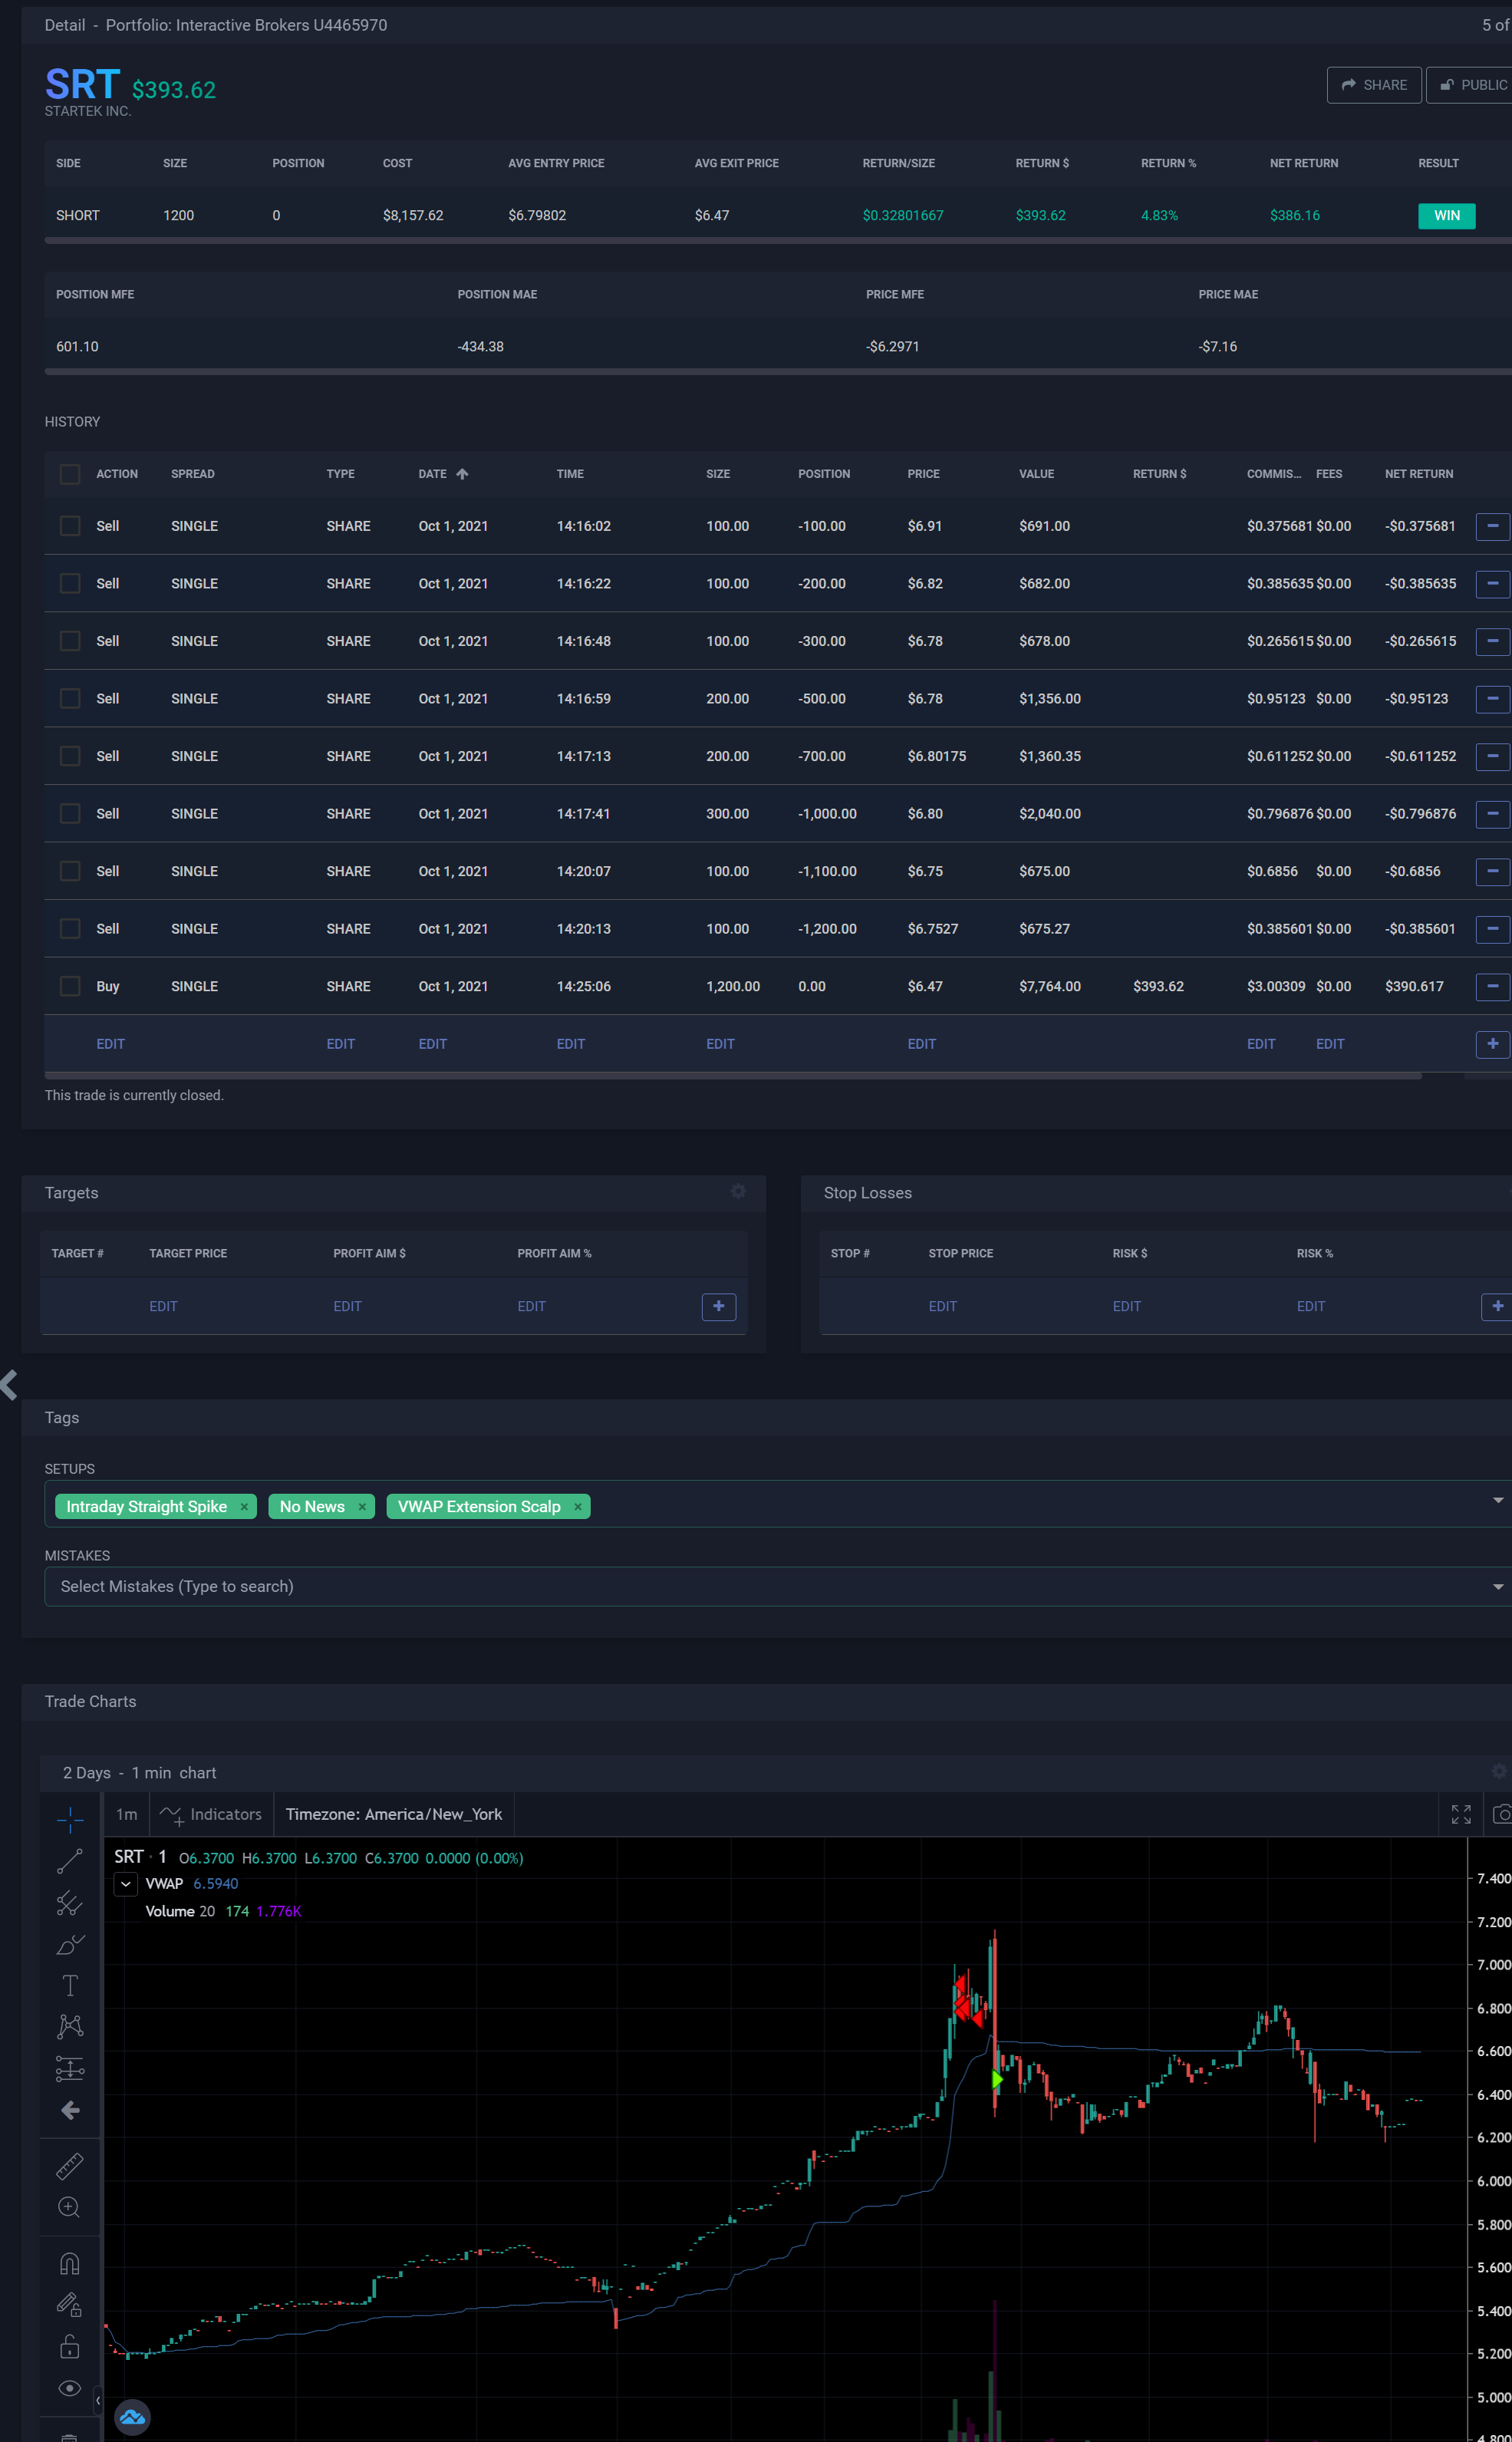
Task: Select the trend line drawing tool
Action: (69, 1861)
